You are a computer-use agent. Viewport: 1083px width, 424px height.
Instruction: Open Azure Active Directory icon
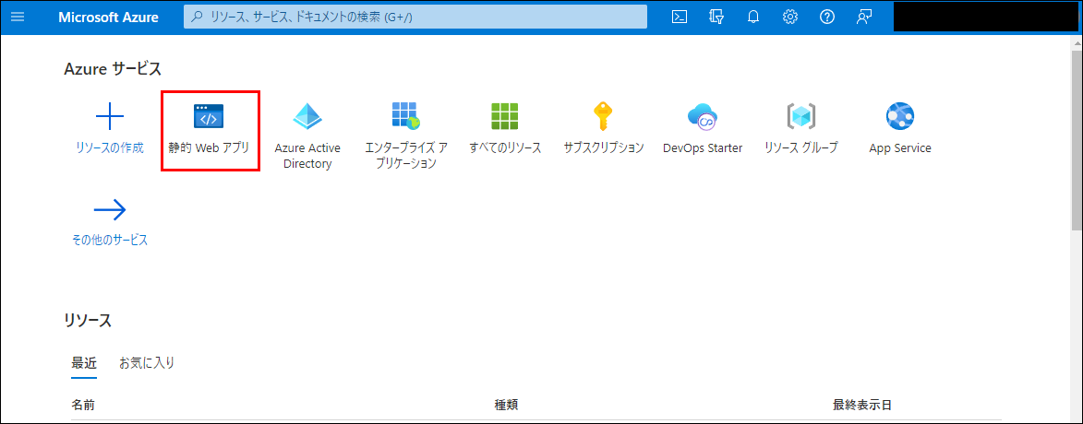click(x=307, y=116)
